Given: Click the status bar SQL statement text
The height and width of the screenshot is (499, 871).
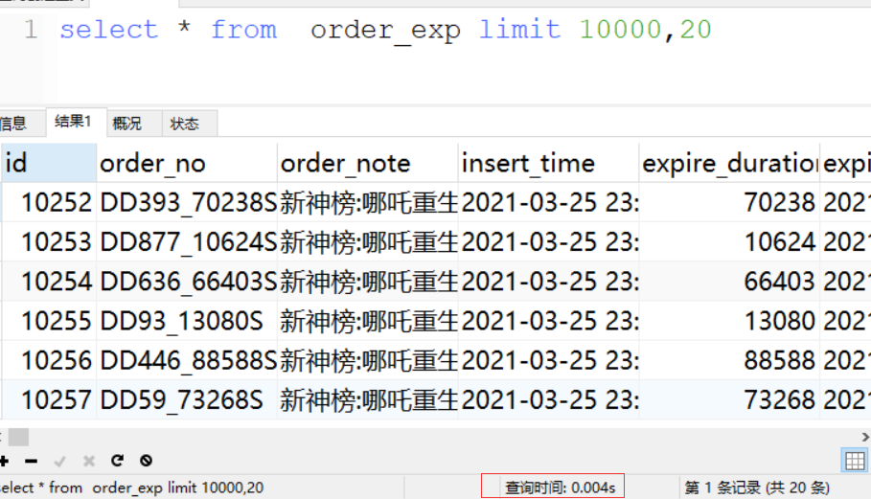Looking at the screenshot, I should (131, 488).
